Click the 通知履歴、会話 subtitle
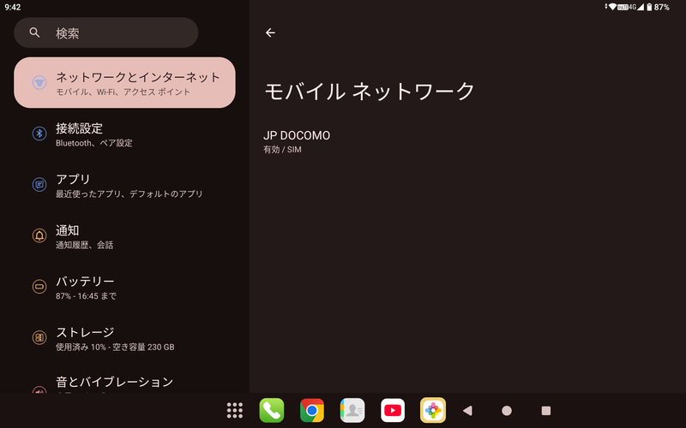The image size is (686, 428). [x=84, y=245]
